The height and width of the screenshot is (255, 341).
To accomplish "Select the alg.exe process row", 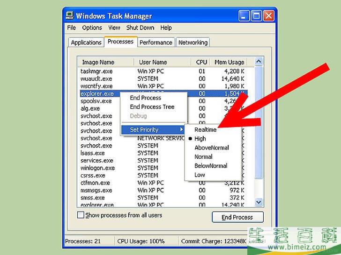I will tap(163, 108).
